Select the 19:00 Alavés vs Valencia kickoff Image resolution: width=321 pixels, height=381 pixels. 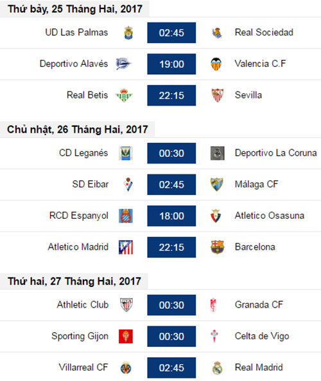click(171, 64)
